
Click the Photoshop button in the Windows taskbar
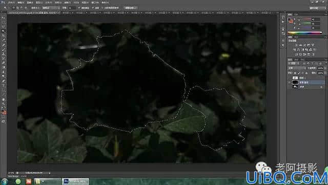[x=75, y=181]
